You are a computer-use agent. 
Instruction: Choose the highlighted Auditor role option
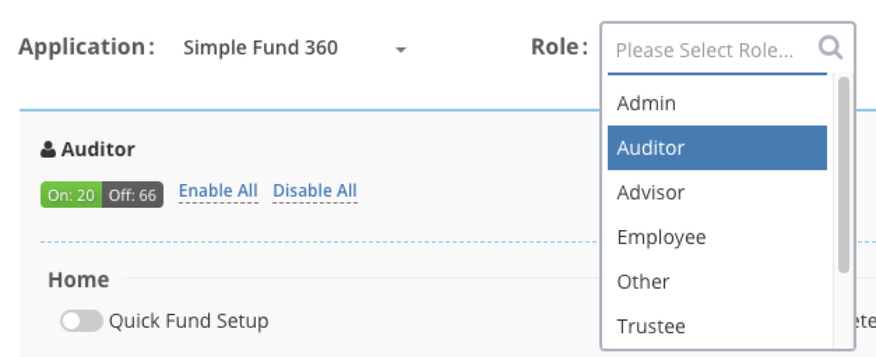point(717,148)
